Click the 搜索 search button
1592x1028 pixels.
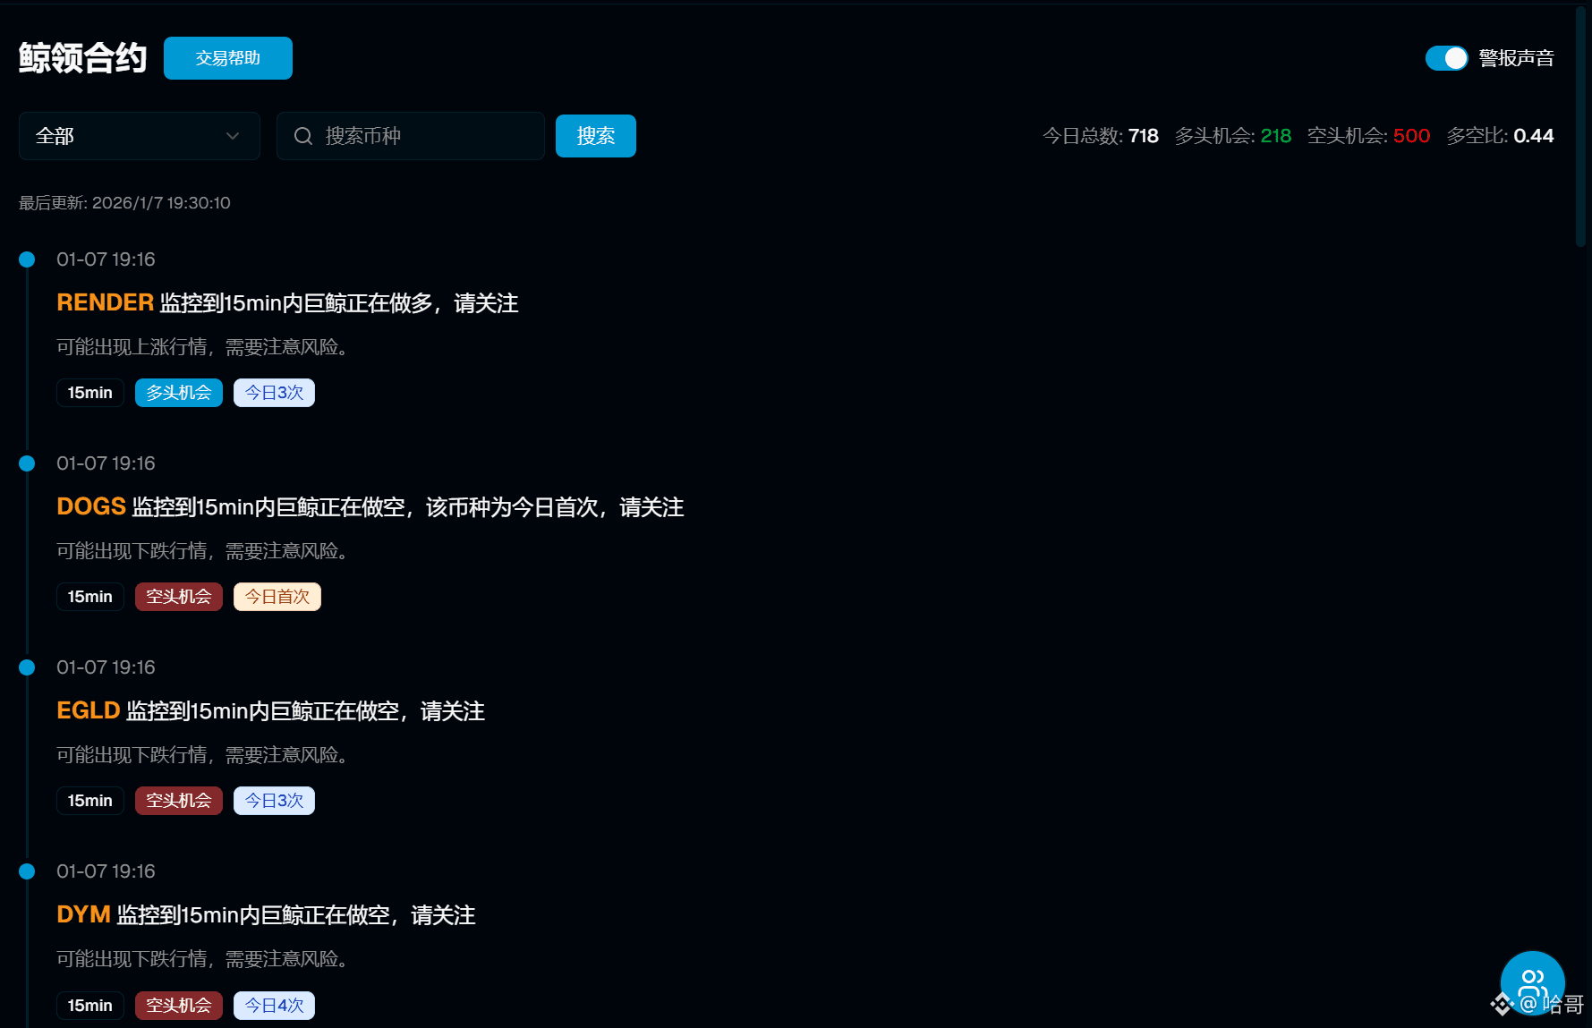595,136
